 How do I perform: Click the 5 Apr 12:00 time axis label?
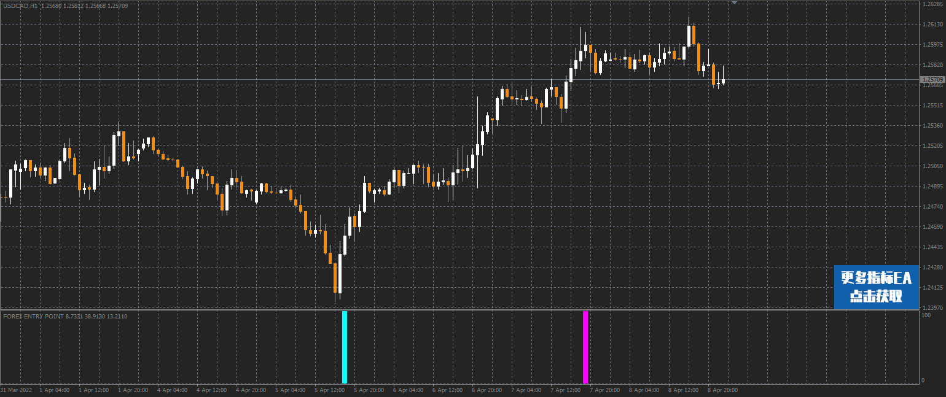(329, 390)
